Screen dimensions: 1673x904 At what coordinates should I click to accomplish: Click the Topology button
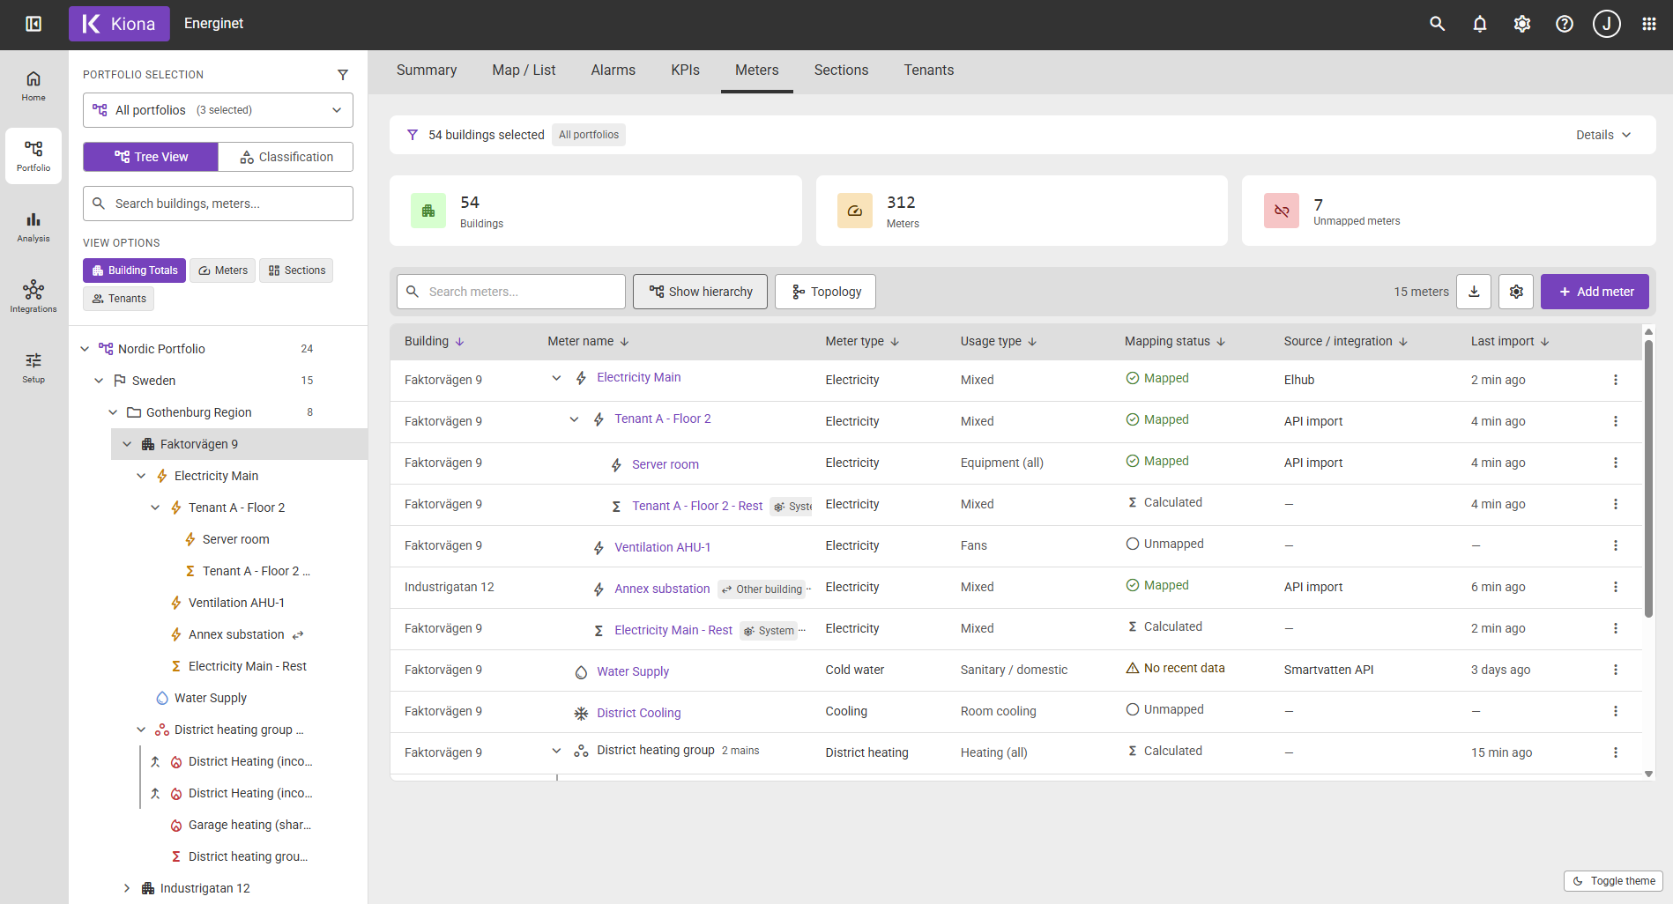(x=825, y=292)
